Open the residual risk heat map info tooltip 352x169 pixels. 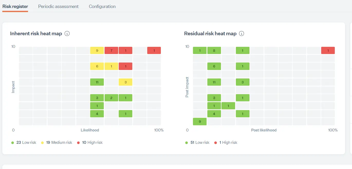(242, 33)
